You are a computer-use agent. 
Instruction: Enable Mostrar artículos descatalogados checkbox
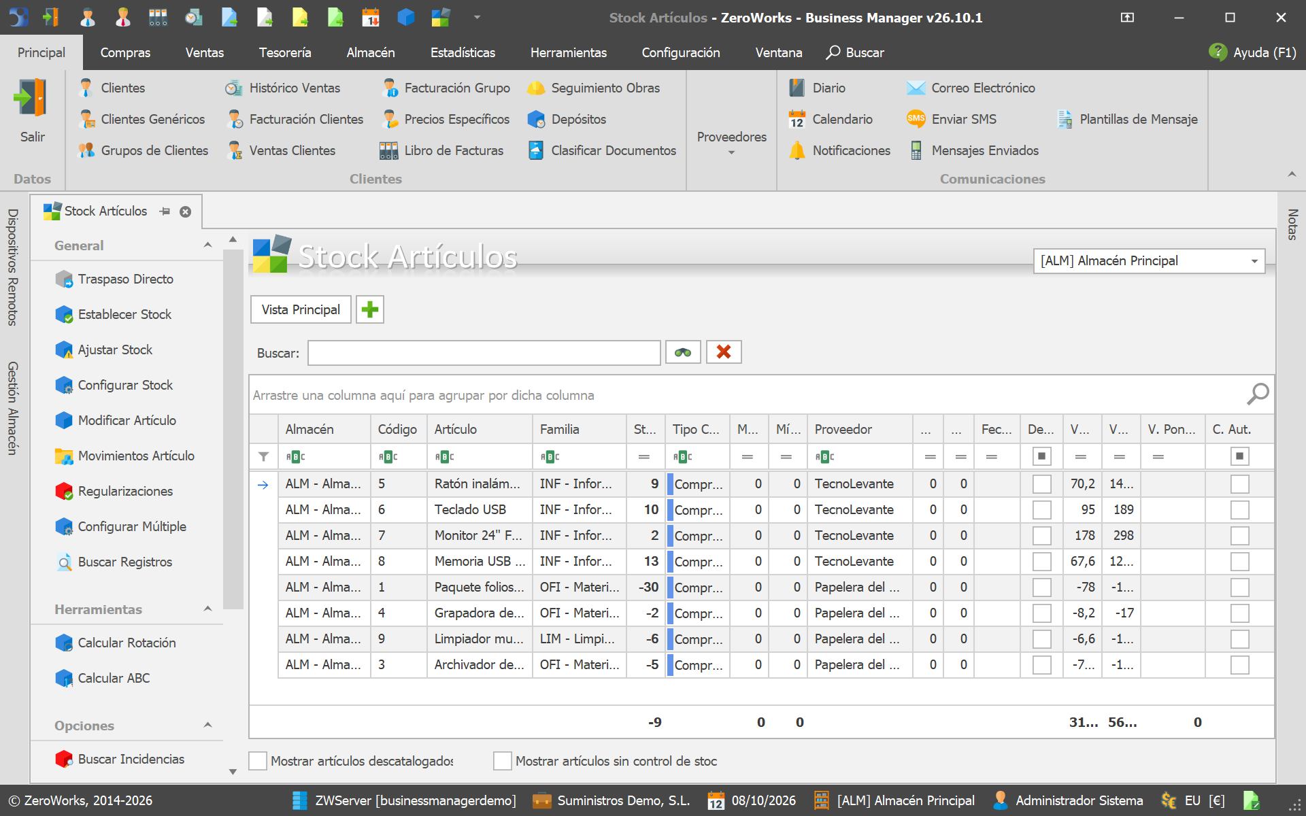point(258,761)
